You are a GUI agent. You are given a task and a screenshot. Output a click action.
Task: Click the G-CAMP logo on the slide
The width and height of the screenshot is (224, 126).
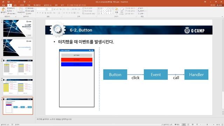(x=194, y=30)
